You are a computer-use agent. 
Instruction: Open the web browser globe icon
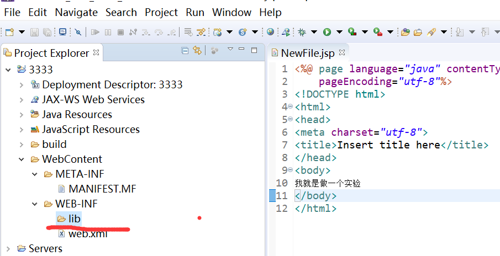tap(270, 32)
